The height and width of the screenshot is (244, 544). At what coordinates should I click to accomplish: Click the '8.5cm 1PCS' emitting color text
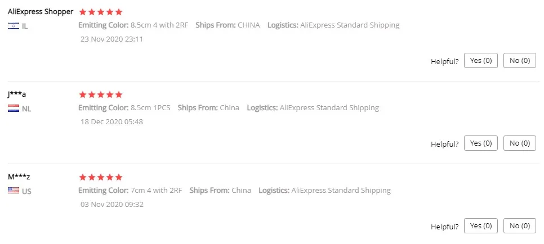(150, 107)
